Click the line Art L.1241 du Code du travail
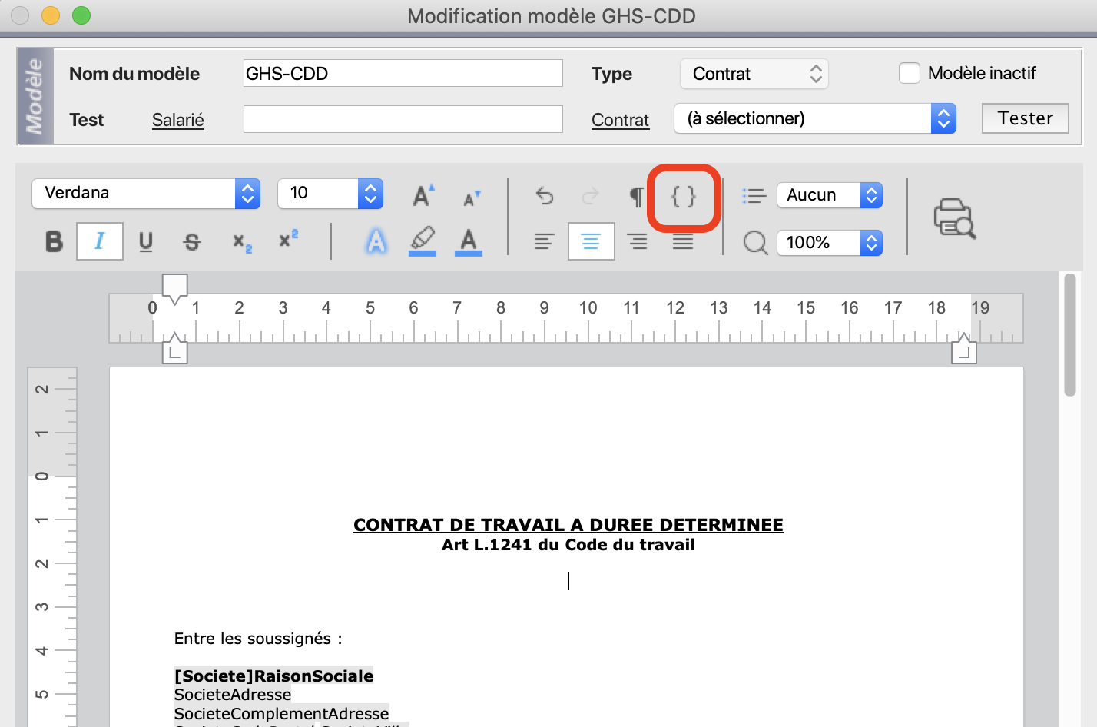 pyautogui.click(x=568, y=545)
